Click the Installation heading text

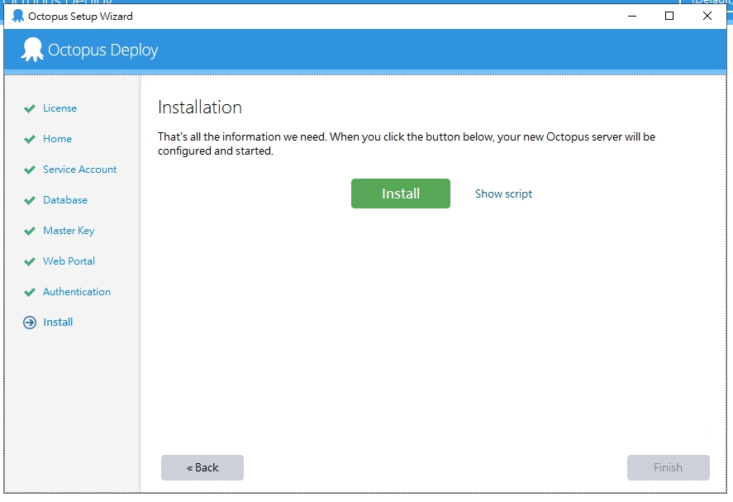click(x=200, y=108)
